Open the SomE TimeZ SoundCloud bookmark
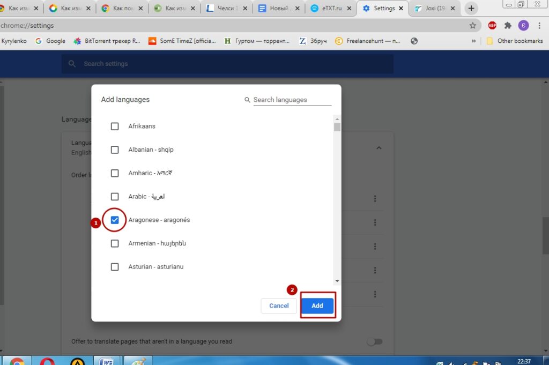Image resolution: width=549 pixels, height=365 pixels. [182, 41]
